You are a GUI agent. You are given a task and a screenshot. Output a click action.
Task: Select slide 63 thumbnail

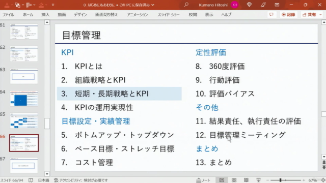24,76
